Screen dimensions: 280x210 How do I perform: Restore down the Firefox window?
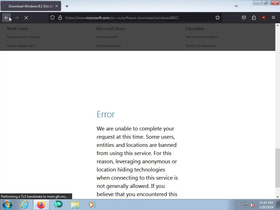point(266,3)
